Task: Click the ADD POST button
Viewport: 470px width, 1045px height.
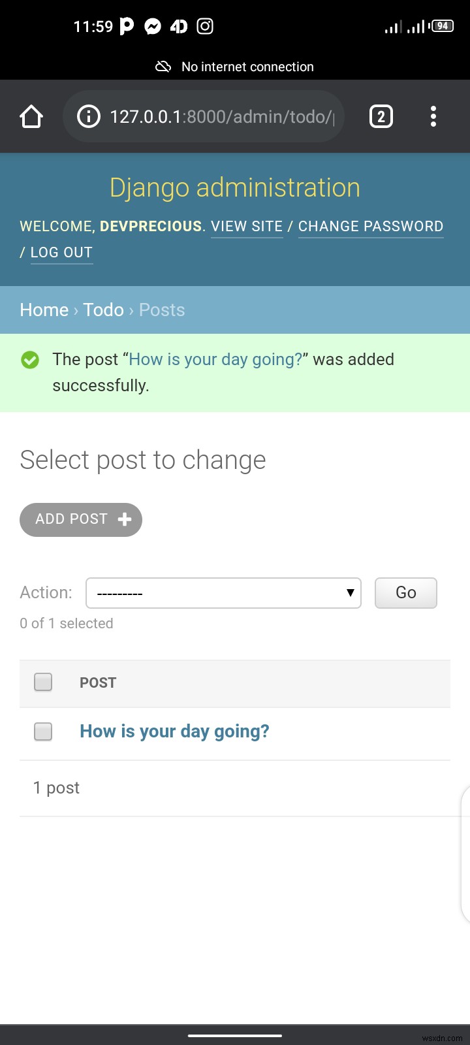Action: click(81, 520)
